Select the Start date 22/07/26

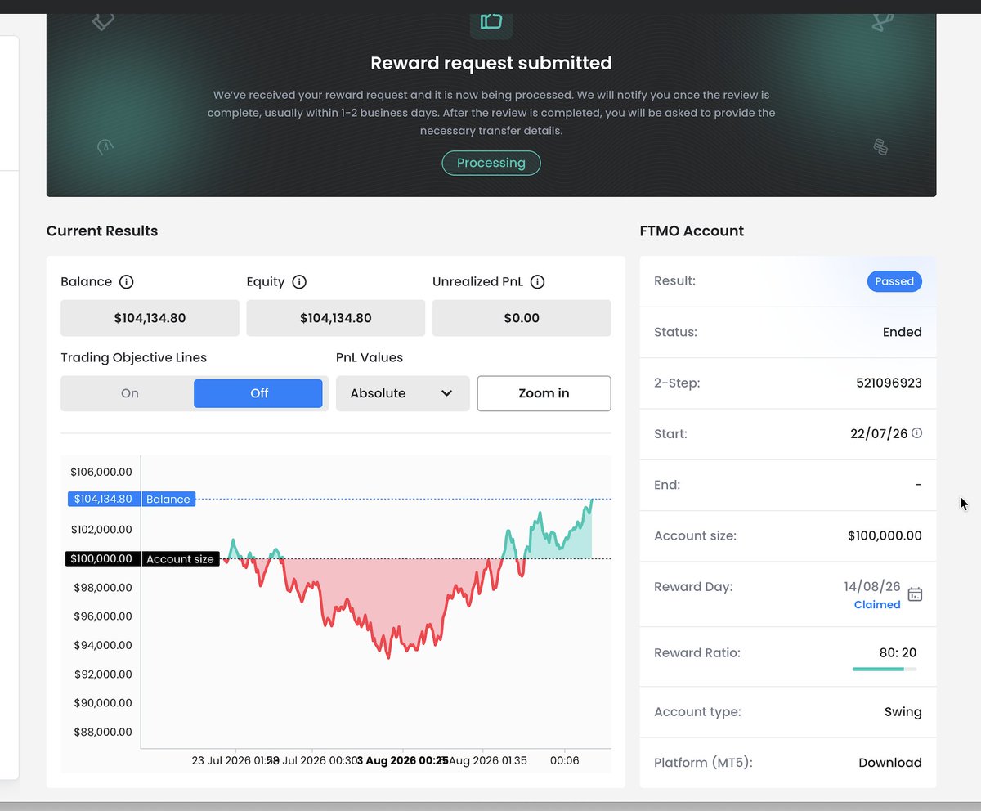[x=879, y=434]
